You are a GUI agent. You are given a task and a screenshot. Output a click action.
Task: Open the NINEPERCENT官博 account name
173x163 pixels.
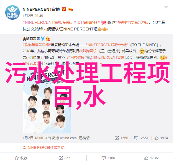coord(41,9)
